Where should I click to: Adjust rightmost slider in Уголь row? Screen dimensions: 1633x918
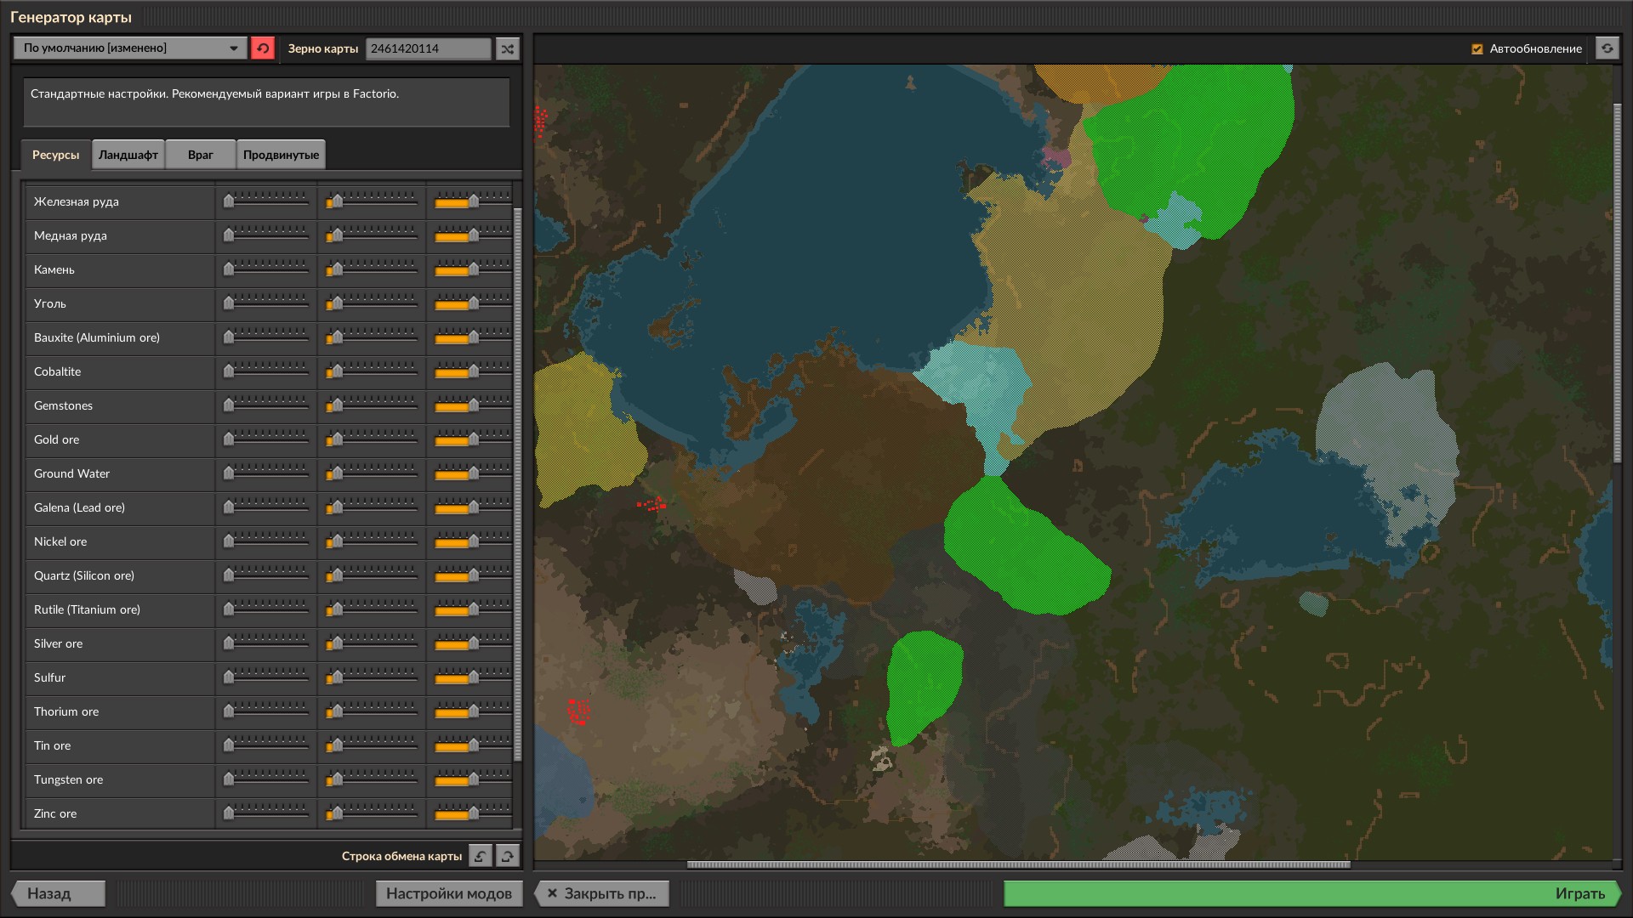tap(473, 303)
